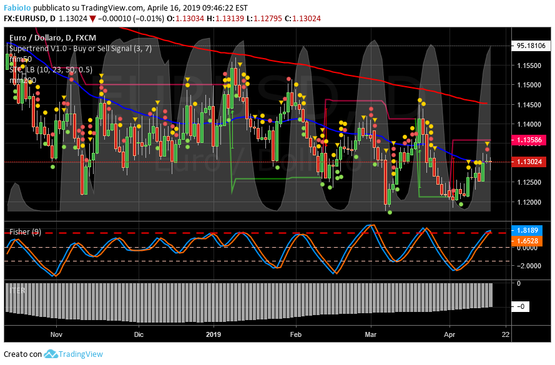The image size is (555, 365).
Task: Click the red down-arrow price change indicator
Action: coord(92,19)
